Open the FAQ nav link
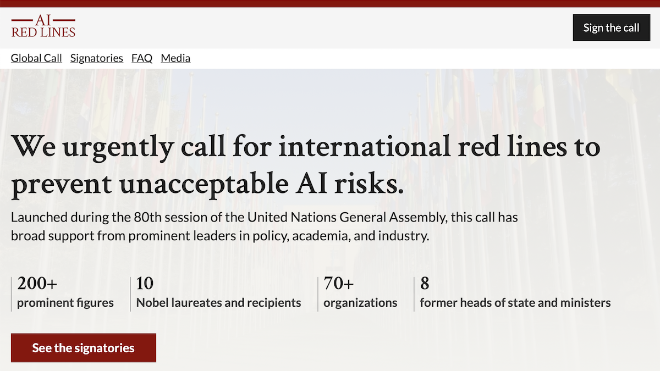The image size is (660, 371). tap(142, 58)
